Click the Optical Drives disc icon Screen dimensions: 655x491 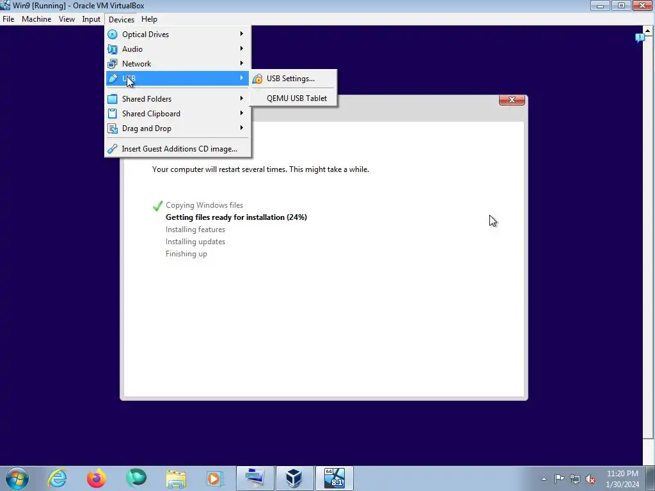click(x=113, y=35)
